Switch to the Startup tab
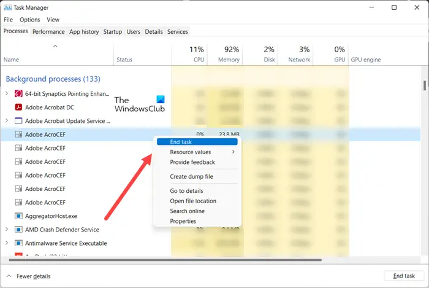The height and width of the screenshot is (288, 429). pos(112,32)
